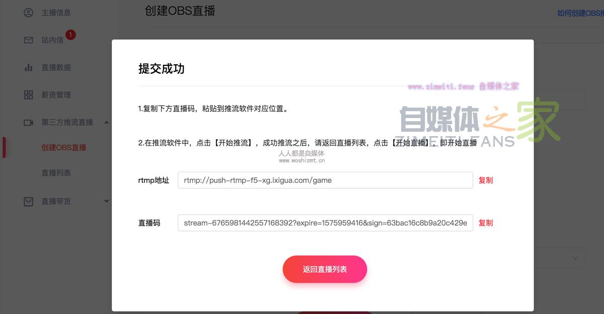Click the 直播码 stream key field

(325, 223)
